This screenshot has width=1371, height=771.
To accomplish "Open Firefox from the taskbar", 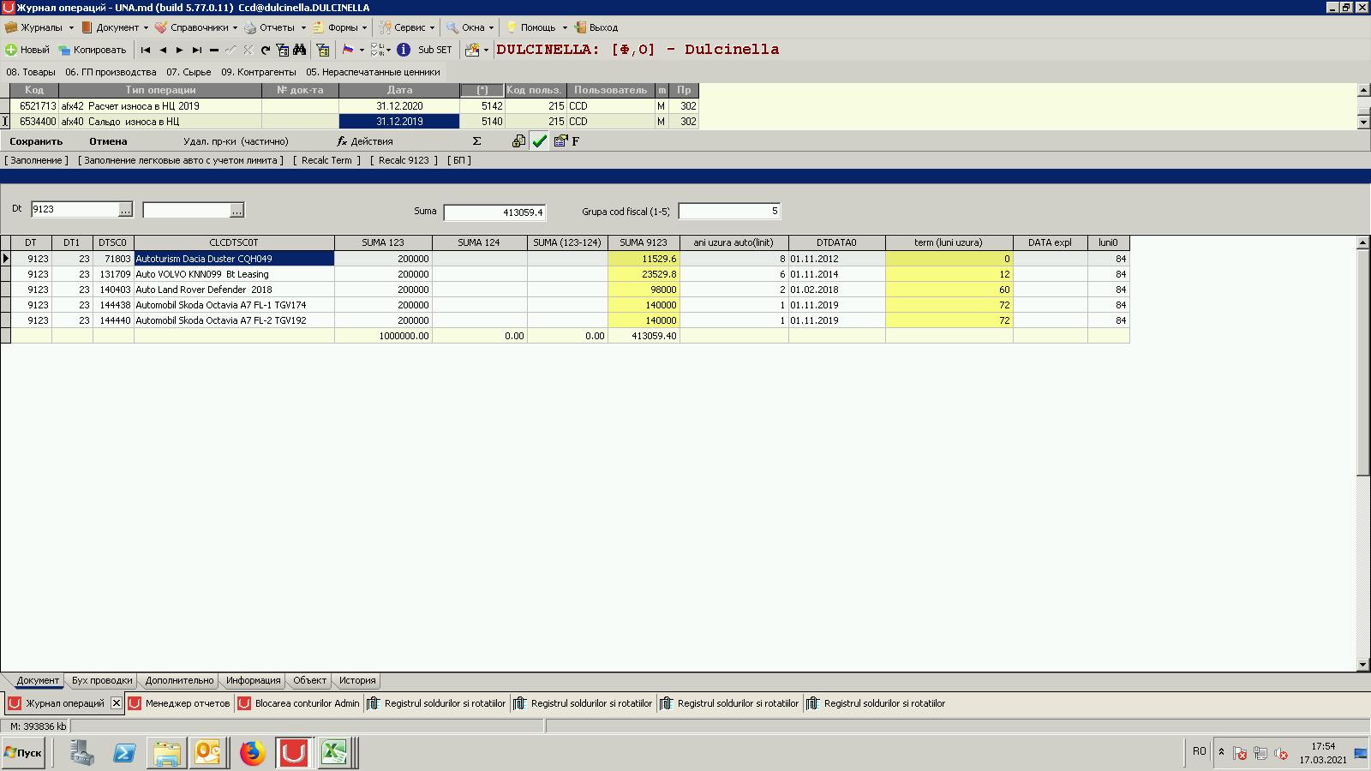I will click(x=252, y=754).
